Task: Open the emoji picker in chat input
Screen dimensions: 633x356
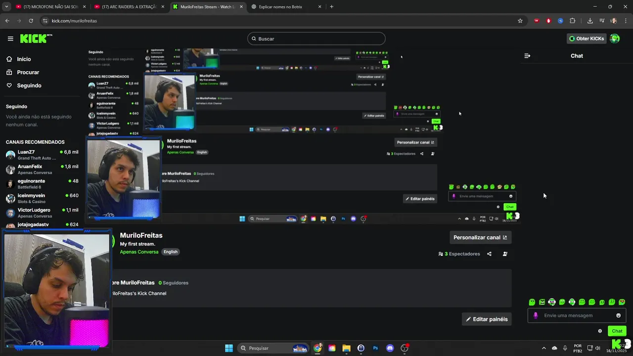Action: coord(618,315)
